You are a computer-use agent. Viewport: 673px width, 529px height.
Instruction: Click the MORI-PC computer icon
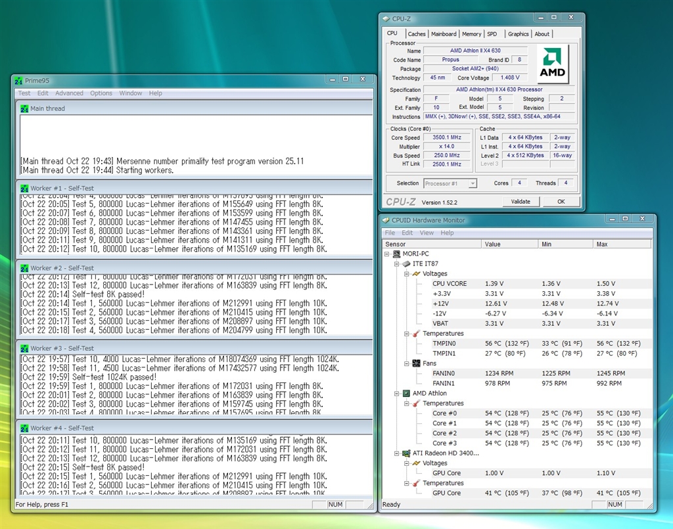coord(396,254)
